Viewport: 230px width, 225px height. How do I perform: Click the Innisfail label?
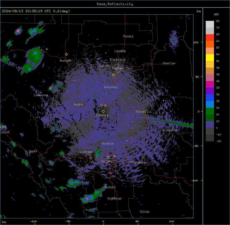coord(111,87)
